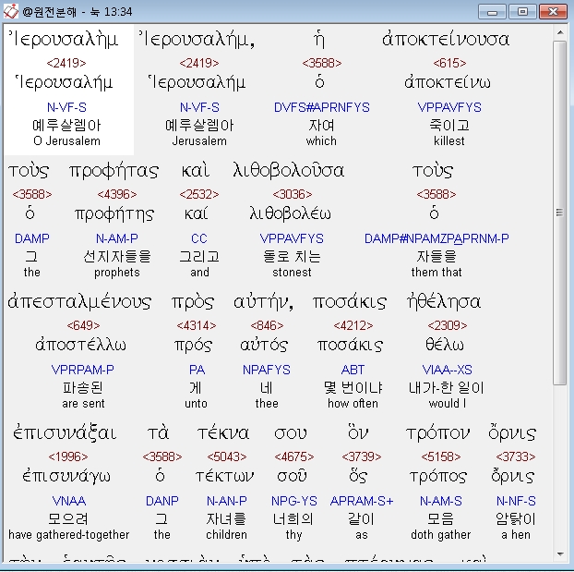
Task: Click the Greek word ἐπισυνάξαι
Action: pyautogui.click(x=65, y=433)
